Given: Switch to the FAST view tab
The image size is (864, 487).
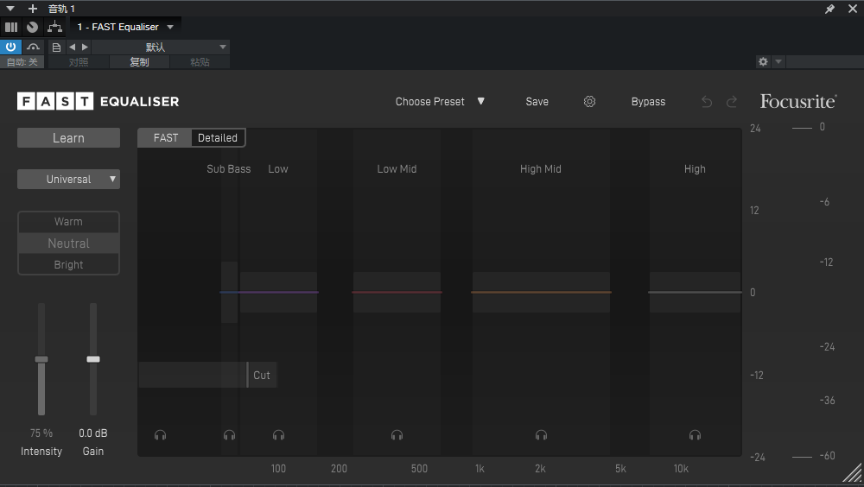Looking at the screenshot, I should tap(165, 138).
